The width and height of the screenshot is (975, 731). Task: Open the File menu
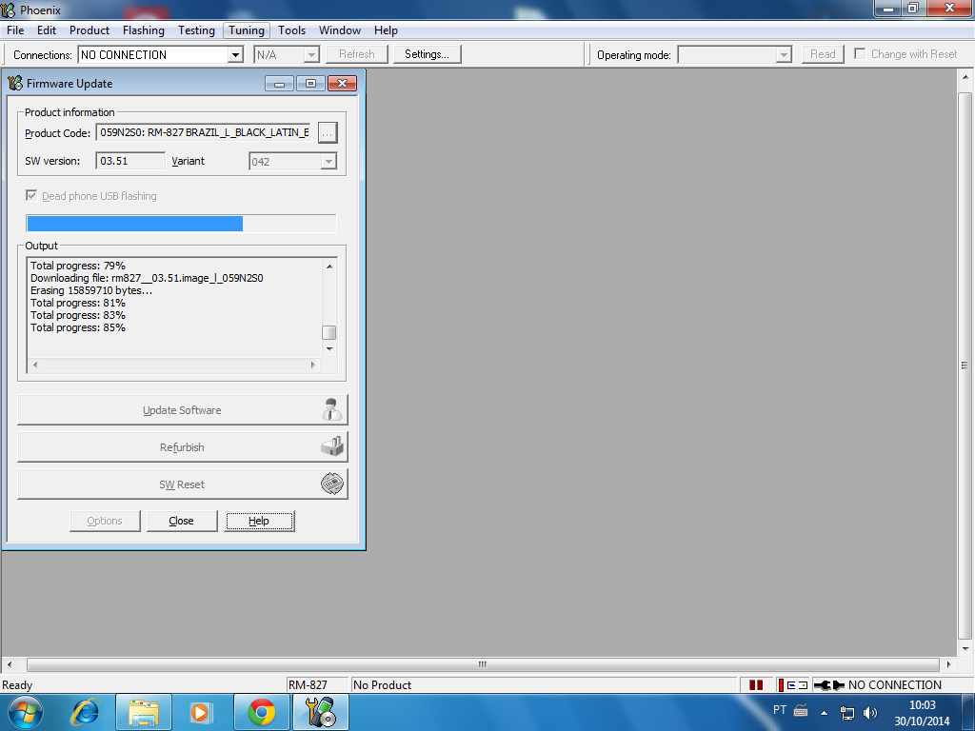pos(15,30)
